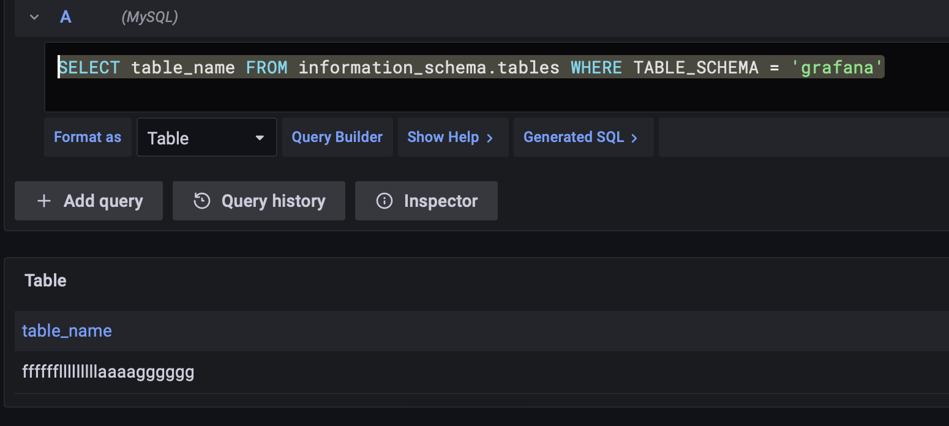Click the Inspector info icon
949x426 pixels.
tap(383, 200)
